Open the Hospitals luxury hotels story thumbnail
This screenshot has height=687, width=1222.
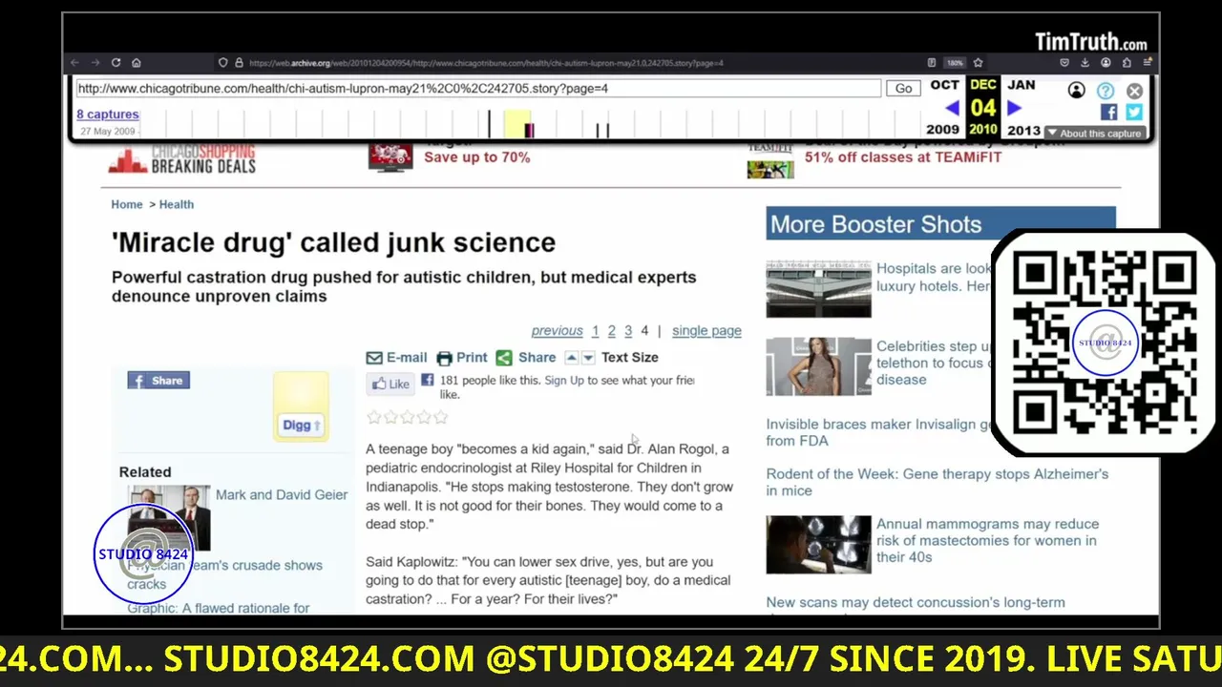[818, 288]
